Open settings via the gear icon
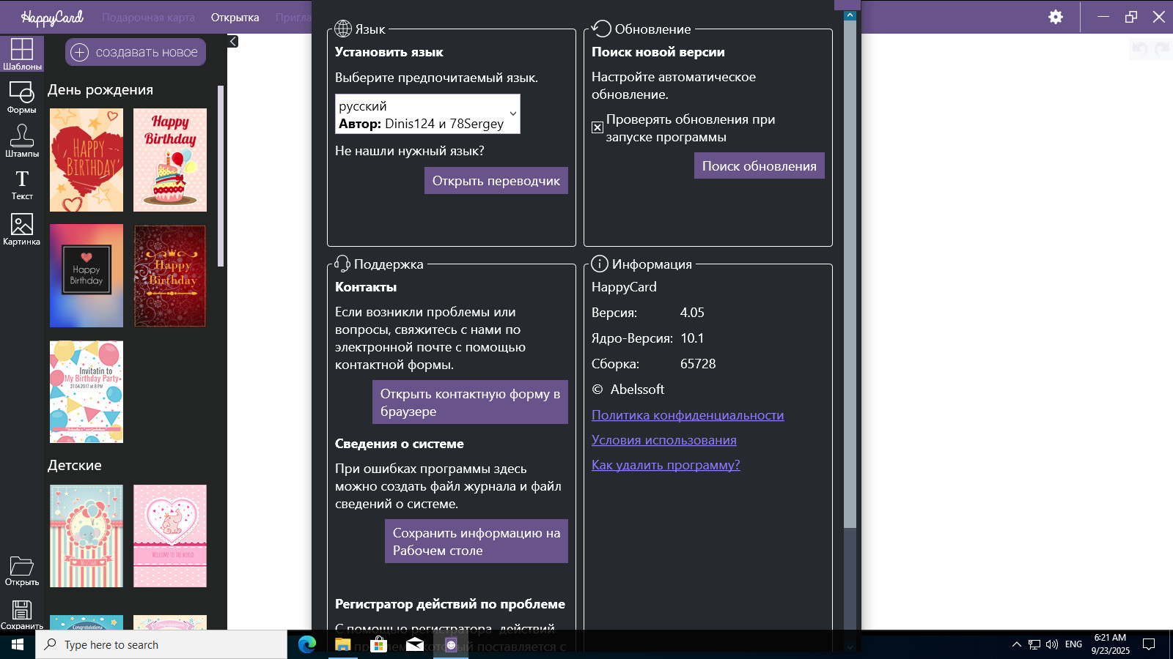This screenshot has height=659, width=1173. 1055,17
